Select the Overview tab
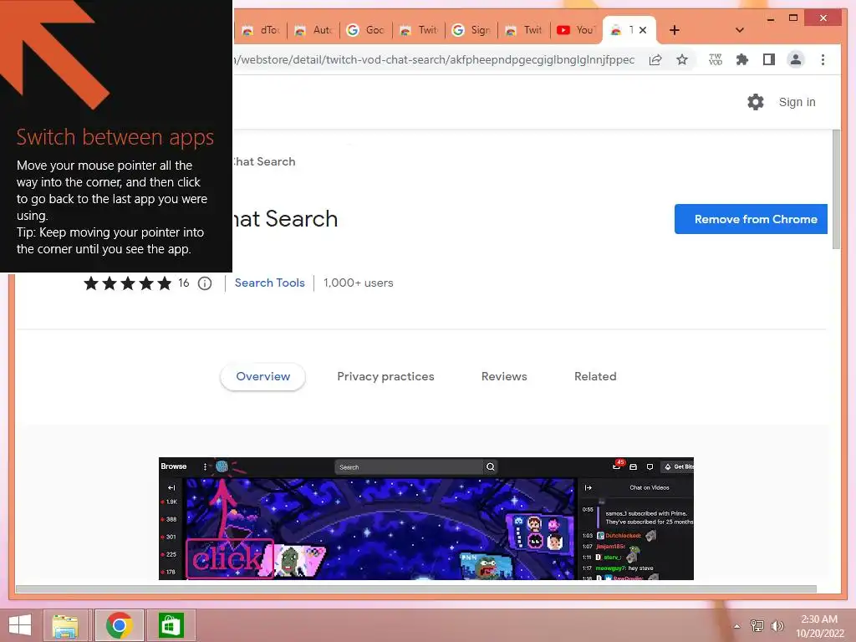The image size is (856, 642). [x=262, y=376]
